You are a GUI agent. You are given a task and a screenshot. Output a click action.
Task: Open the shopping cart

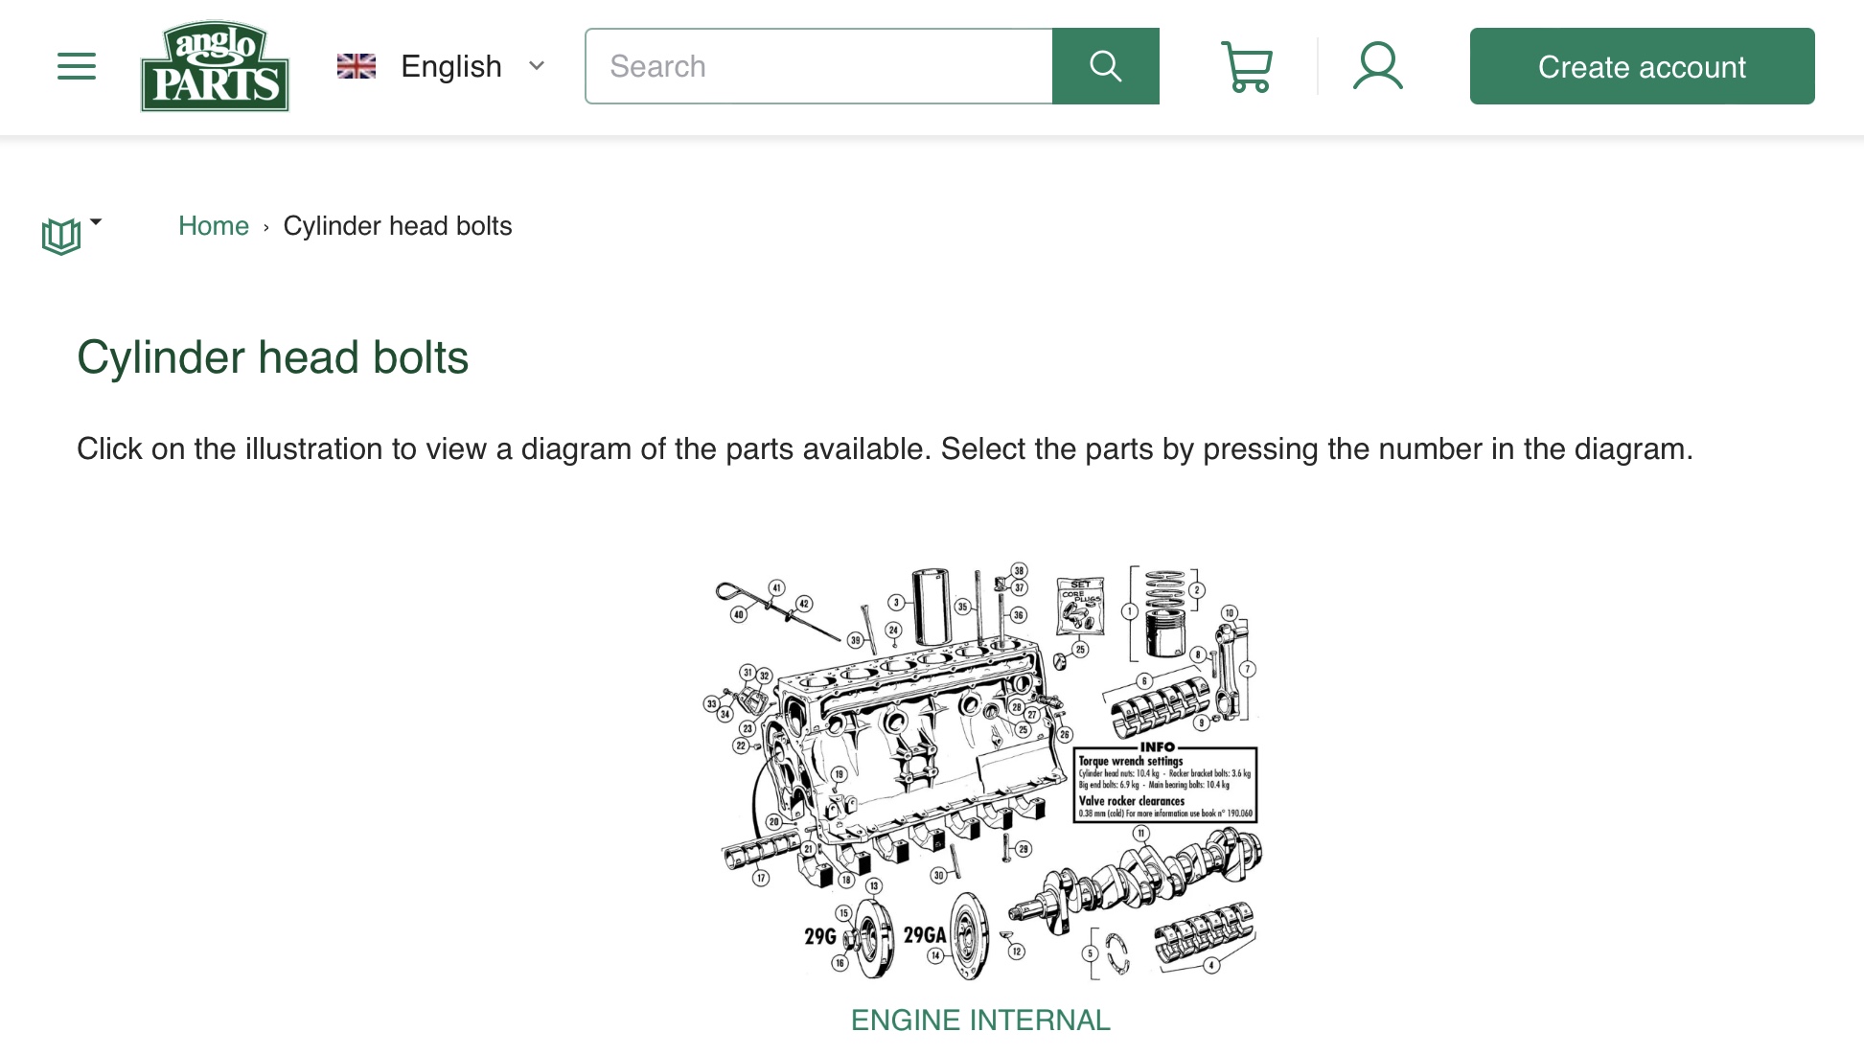click(1246, 66)
